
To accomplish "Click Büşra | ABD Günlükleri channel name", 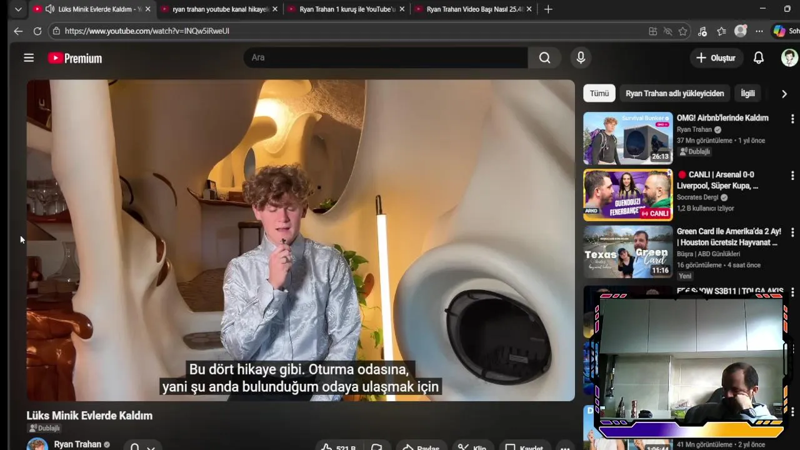I will click(708, 254).
